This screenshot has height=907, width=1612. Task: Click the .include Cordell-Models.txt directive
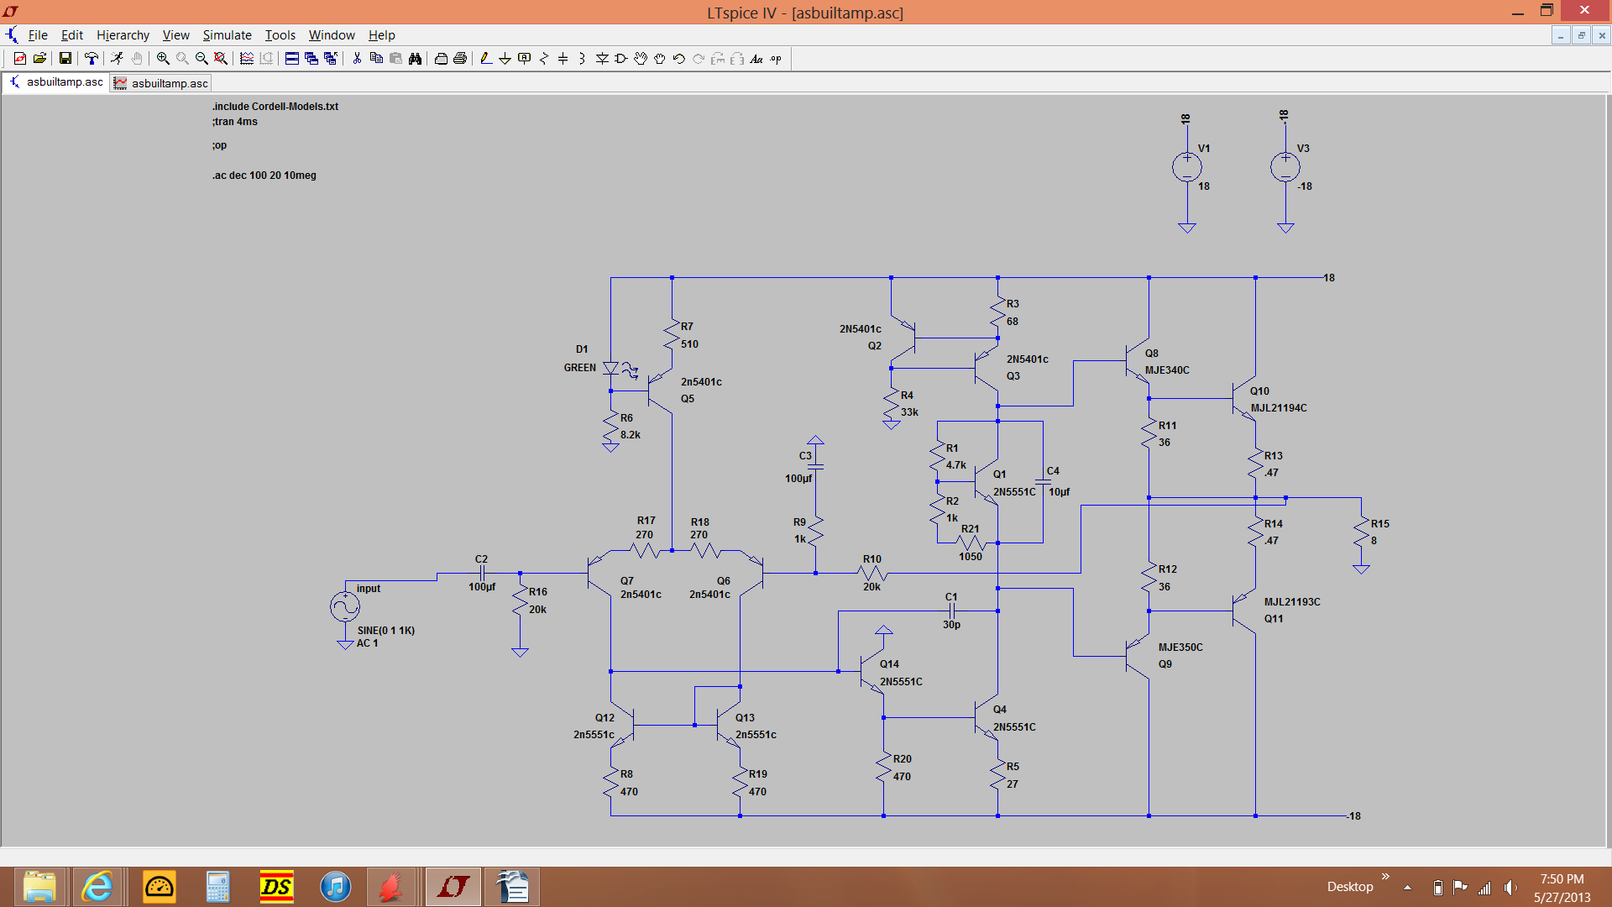tap(275, 107)
